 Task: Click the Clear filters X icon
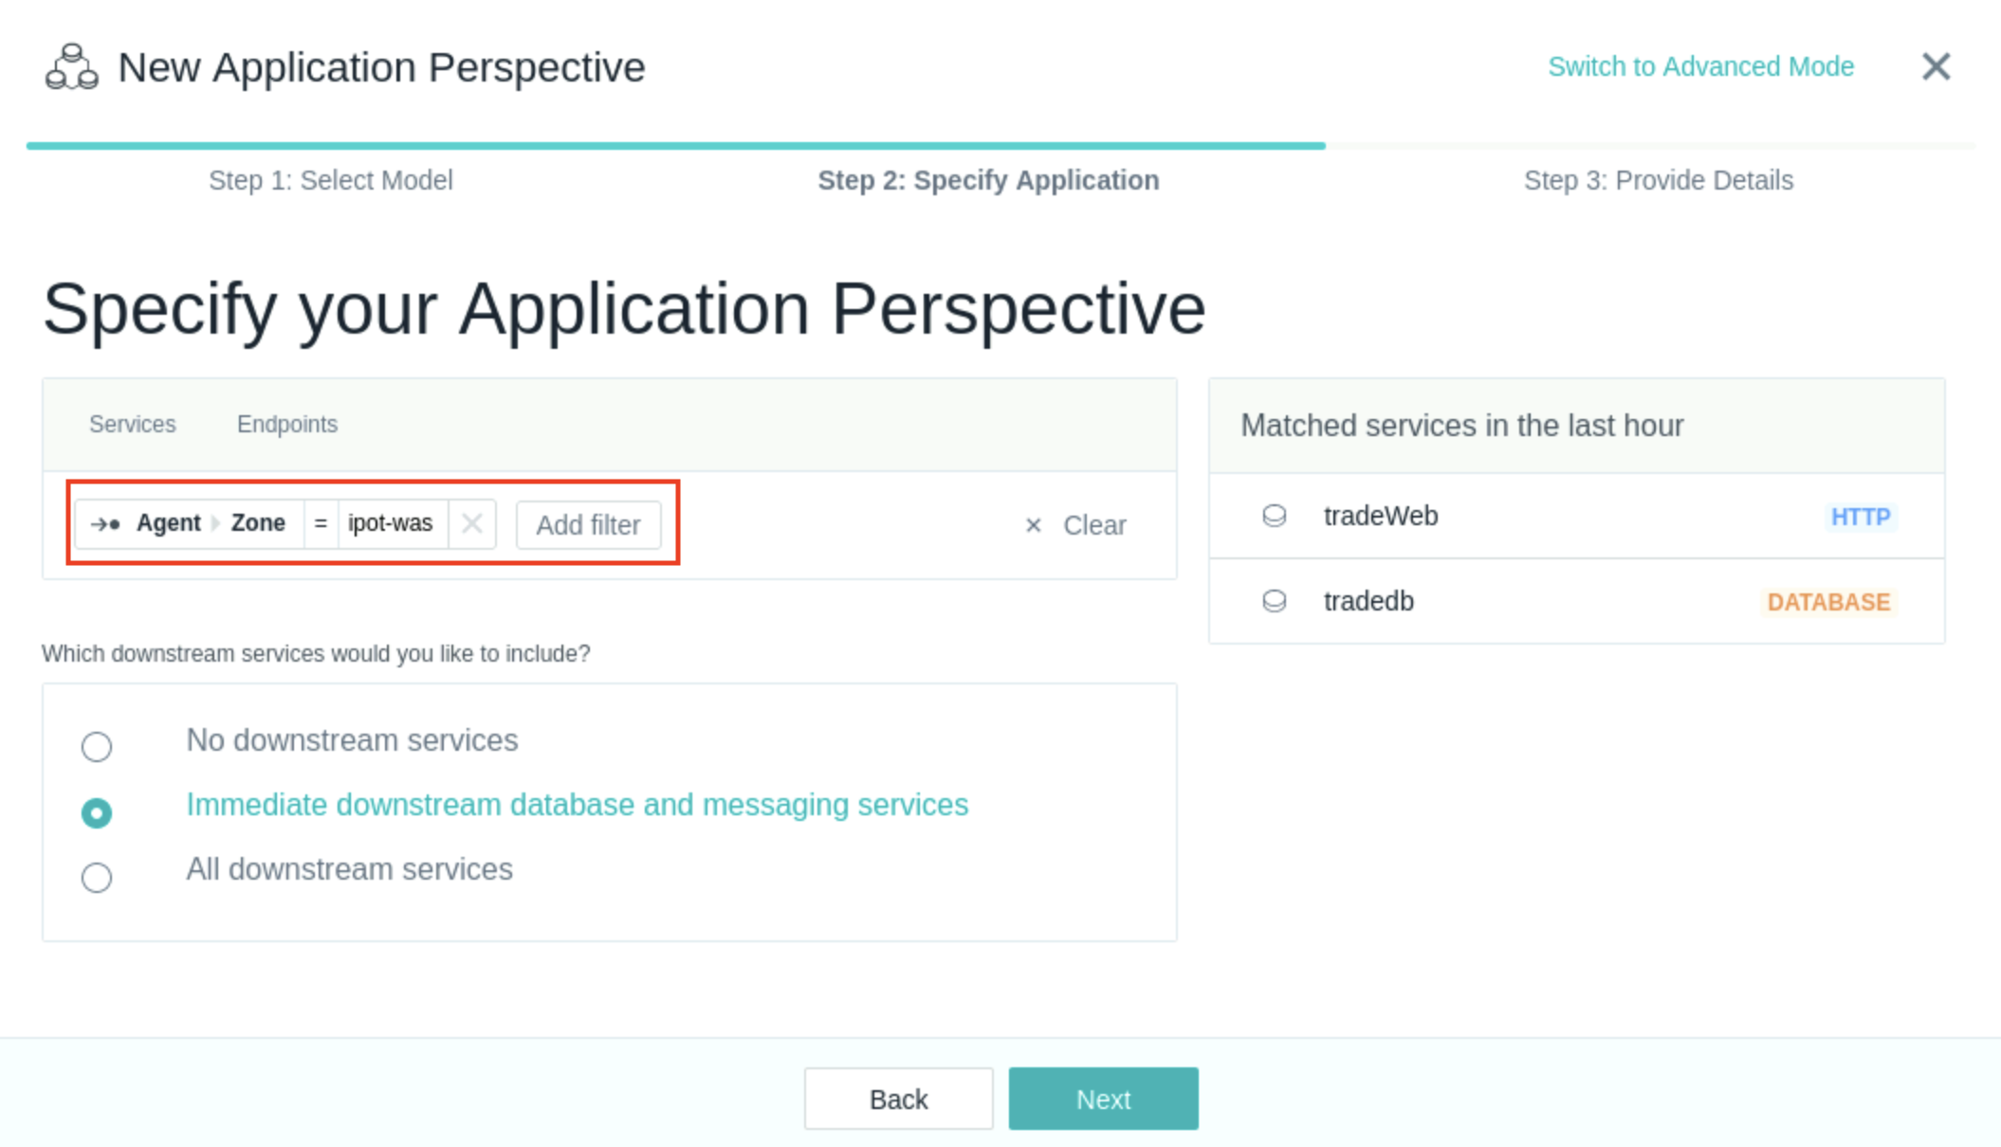click(x=1034, y=525)
